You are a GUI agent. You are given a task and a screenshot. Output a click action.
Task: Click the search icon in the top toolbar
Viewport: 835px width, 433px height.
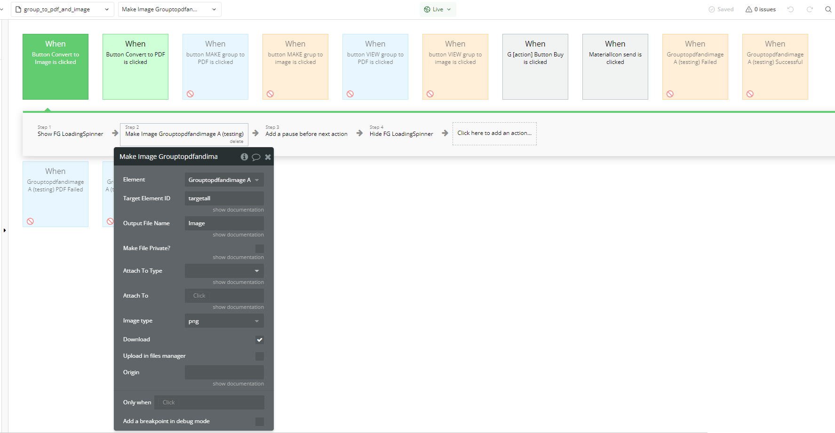828,9
